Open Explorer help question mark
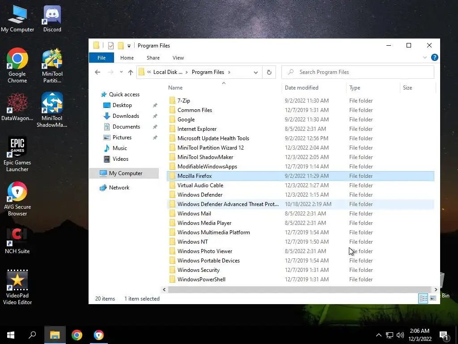458x344 pixels. point(434,57)
